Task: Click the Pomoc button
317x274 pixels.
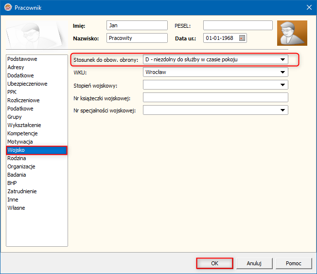Action: click(294, 263)
